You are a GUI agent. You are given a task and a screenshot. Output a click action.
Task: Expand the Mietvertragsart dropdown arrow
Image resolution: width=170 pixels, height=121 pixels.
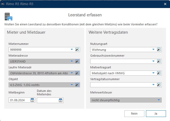153,73
